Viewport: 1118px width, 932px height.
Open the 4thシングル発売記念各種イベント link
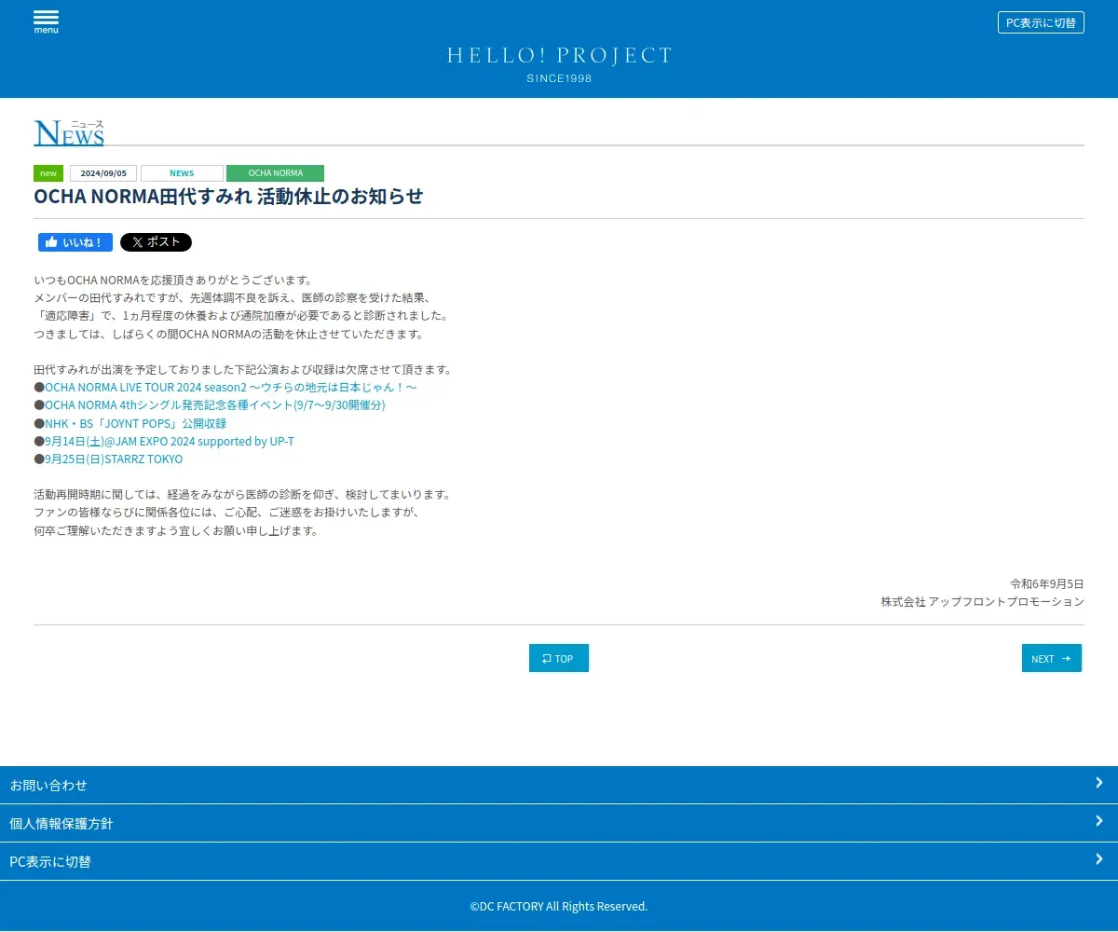click(x=214, y=405)
